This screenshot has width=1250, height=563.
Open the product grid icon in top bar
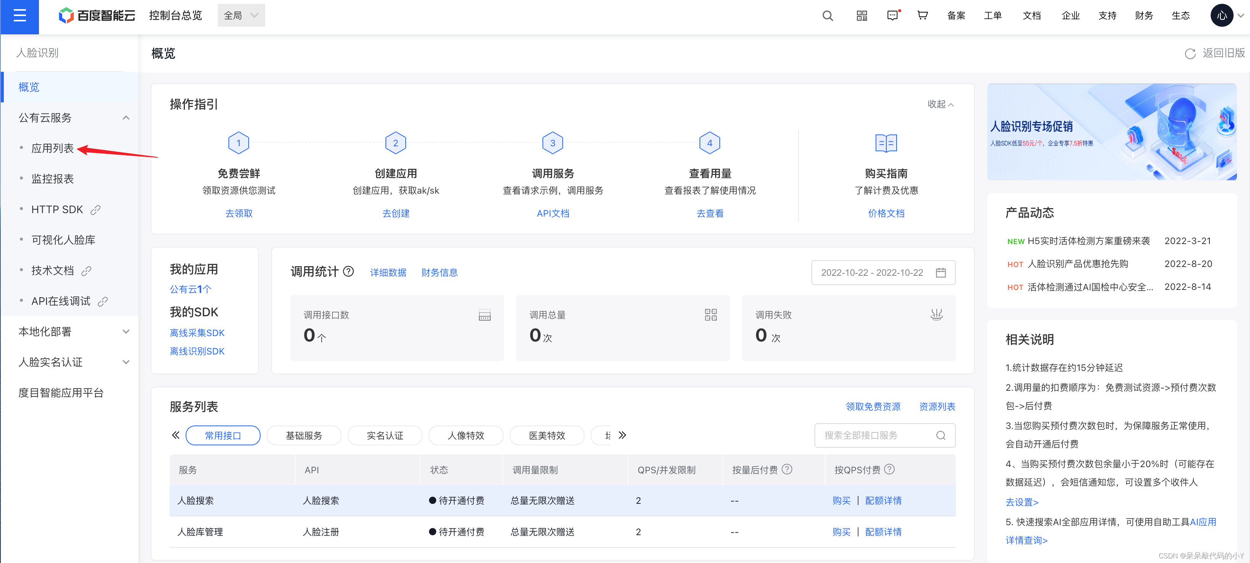coord(861,16)
